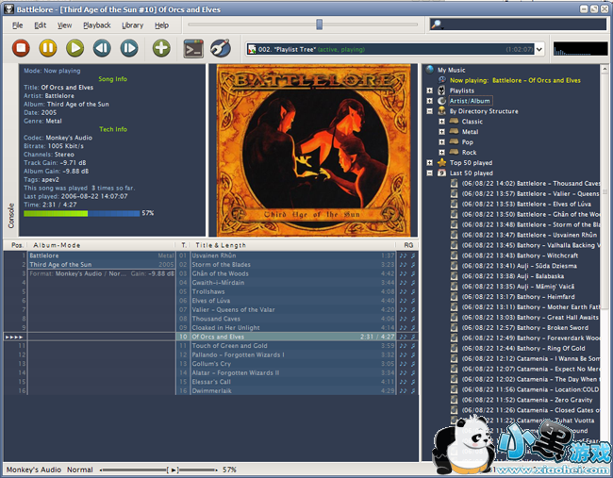Open the Library menu
The height and width of the screenshot is (478, 613).
(x=132, y=25)
